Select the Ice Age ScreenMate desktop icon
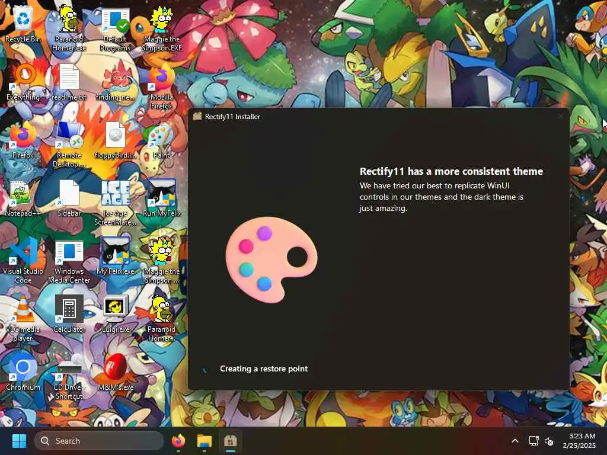Viewport: 607px width, 455px height. 116,203
